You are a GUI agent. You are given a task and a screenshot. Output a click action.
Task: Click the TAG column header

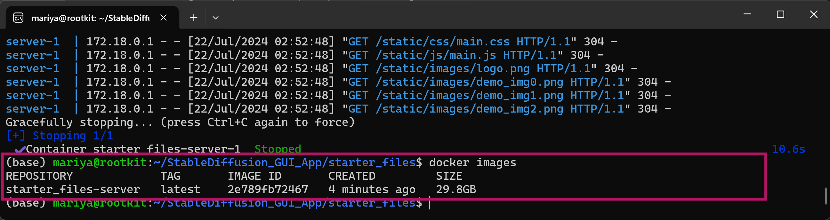click(x=170, y=176)
